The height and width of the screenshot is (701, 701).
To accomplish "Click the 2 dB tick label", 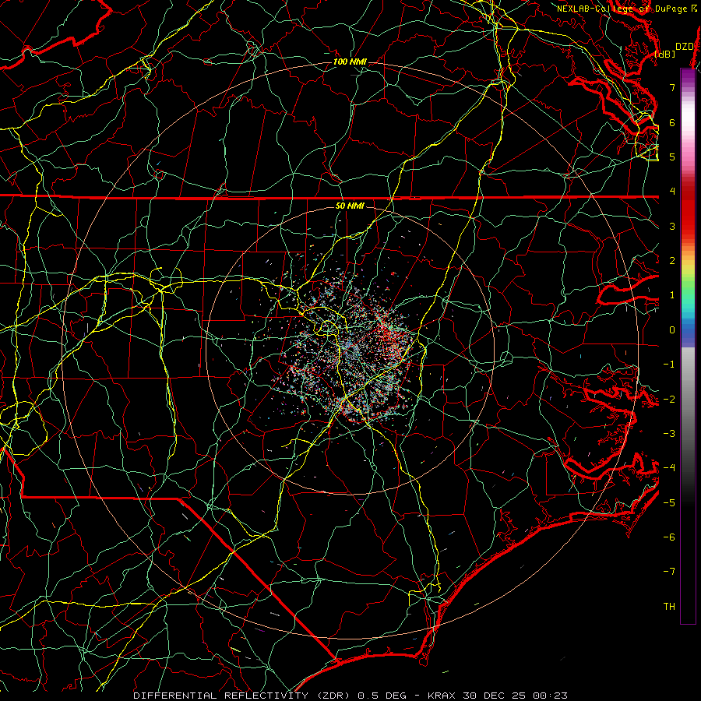I will coord(672,261).
